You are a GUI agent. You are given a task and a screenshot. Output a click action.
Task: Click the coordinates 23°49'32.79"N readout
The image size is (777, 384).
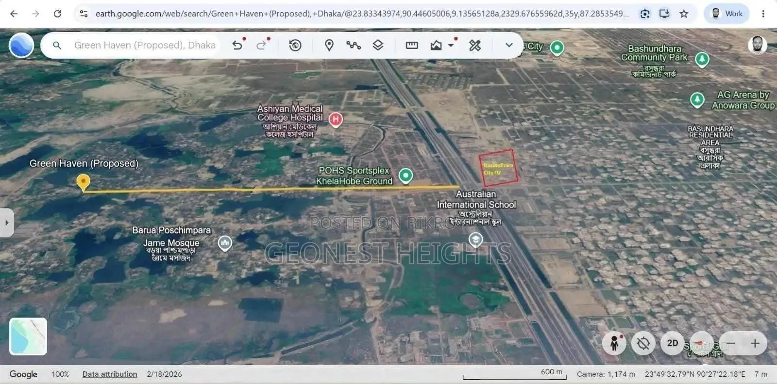pos(695,374)
